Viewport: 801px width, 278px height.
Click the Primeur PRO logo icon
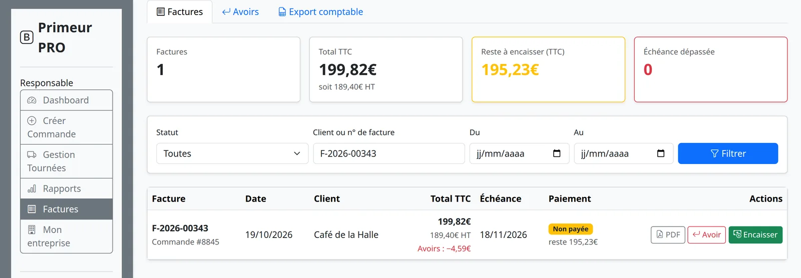[27, 37]
